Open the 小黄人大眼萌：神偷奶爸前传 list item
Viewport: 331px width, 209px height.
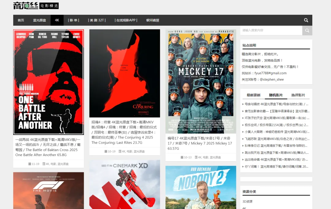tap(277, 132)
